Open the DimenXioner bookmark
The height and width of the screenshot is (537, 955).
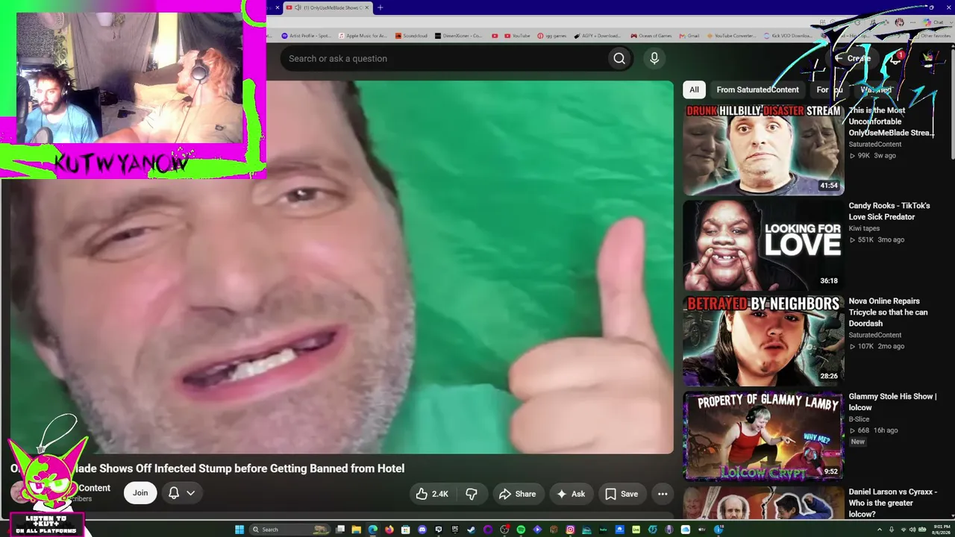pos(458,35)
